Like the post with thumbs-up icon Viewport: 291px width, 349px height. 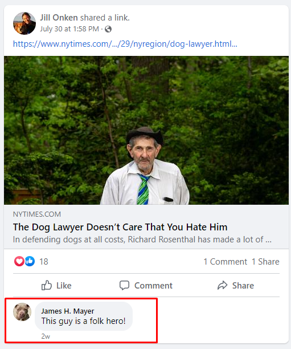point(47,285)
